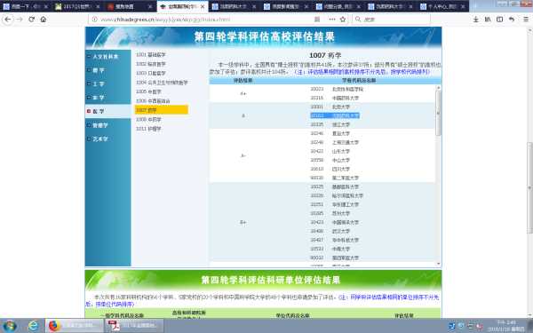
Task: Switch to the second browser tab
Action: (77, 6)
